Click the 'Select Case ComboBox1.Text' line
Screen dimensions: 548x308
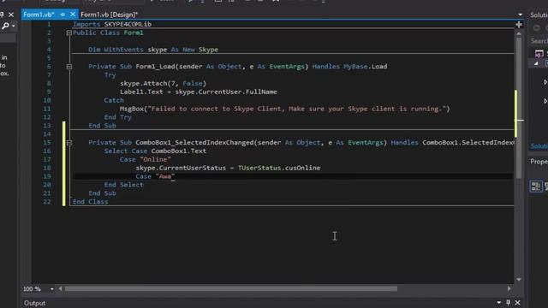click(155, 151)
